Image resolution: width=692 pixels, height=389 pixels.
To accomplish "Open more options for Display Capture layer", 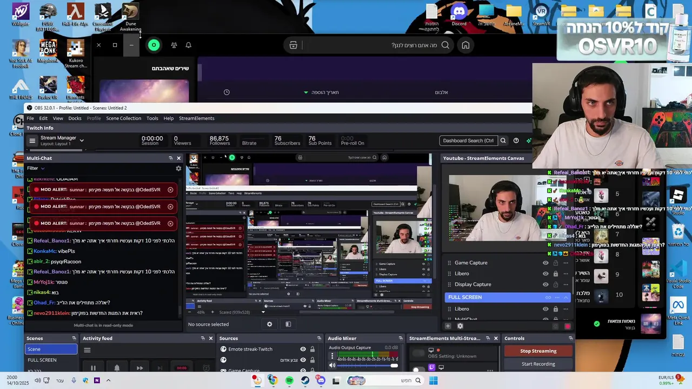I will coord(566,285).
